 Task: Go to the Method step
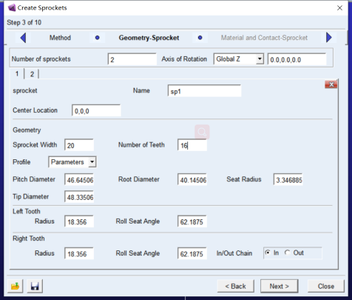point(60,38)
